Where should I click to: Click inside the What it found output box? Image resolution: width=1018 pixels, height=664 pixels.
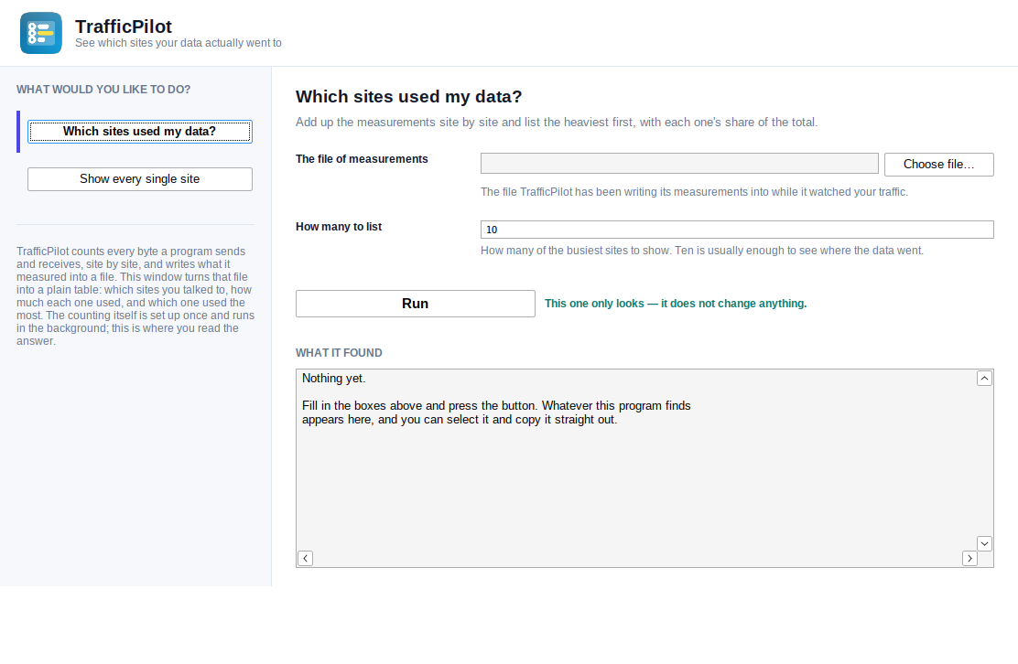pyautogui.click(x=644, y=468)
